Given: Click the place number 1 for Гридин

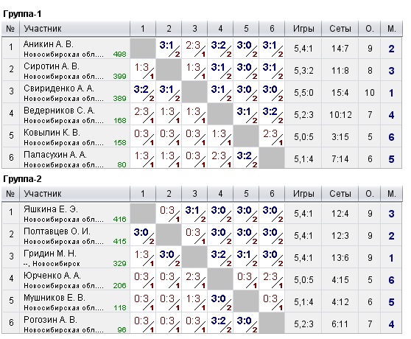Looking at the screenshot, I should click(391, 258).
